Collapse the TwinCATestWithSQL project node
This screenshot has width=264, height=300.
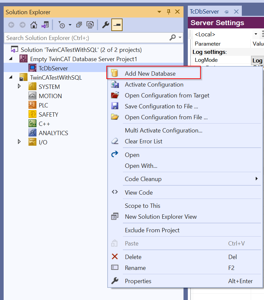point(11,77)
